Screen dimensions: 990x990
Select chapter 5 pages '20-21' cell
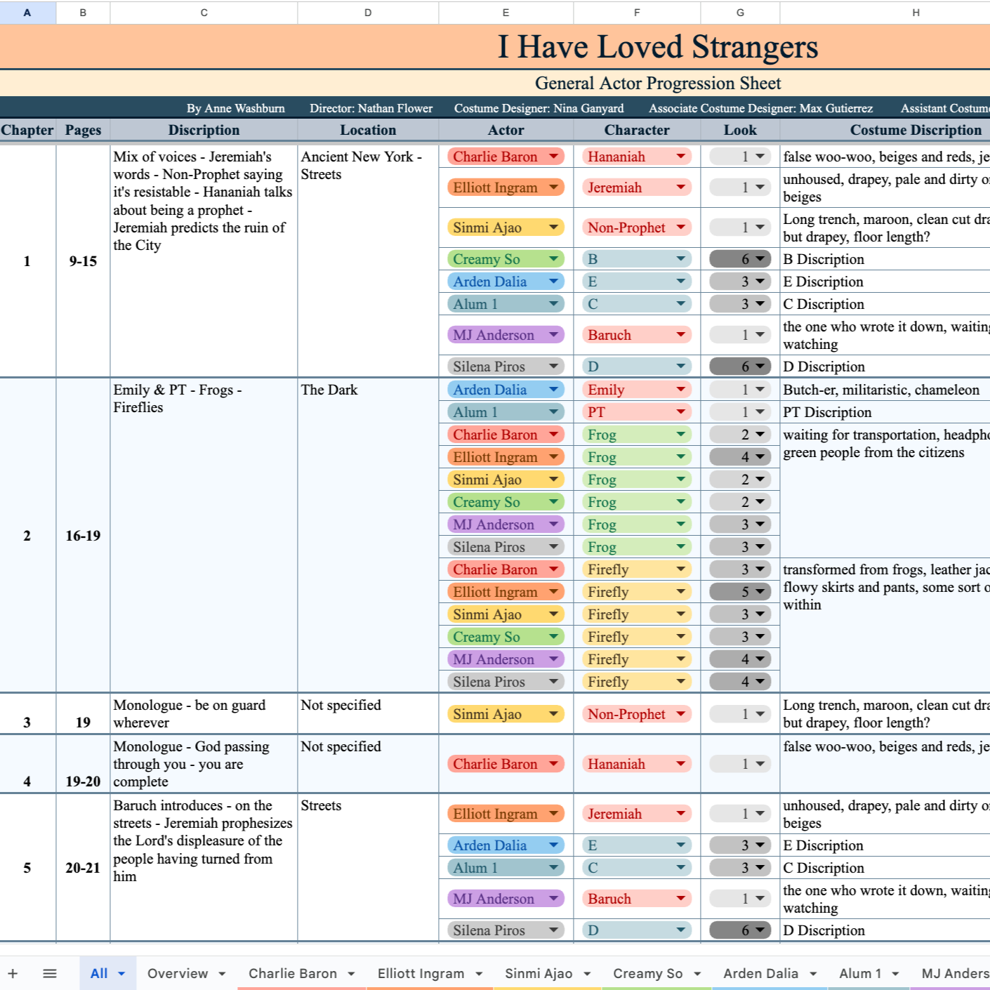coord(83,868)
